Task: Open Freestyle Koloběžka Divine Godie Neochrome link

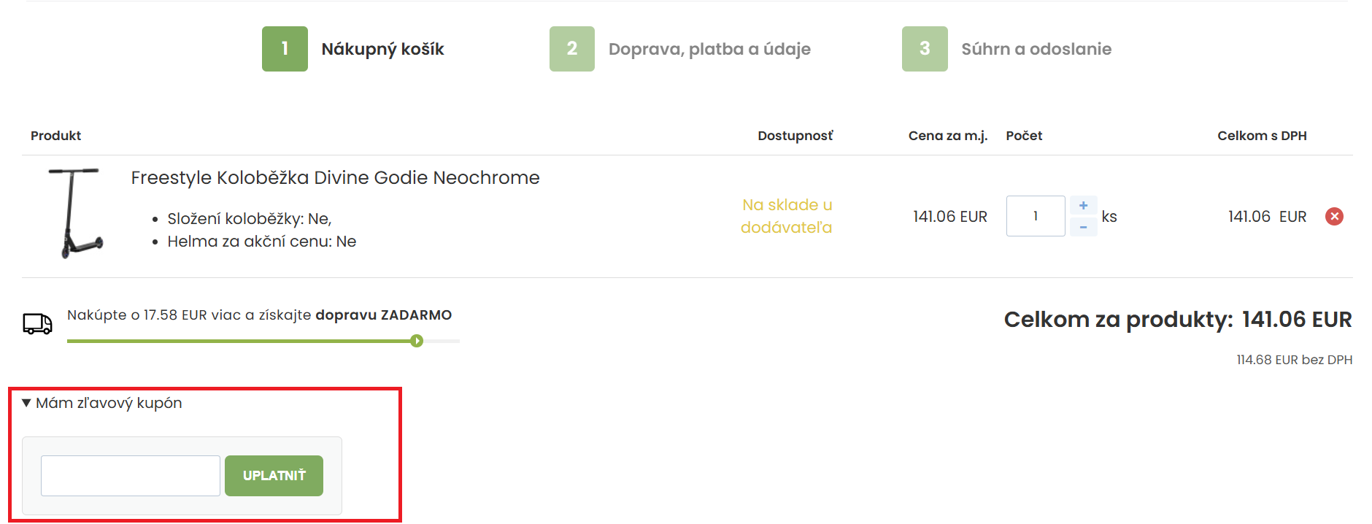Action: (335, 177)
